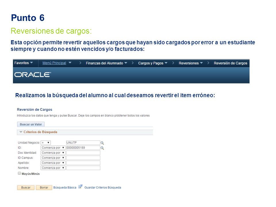Open Nombre operator dropdown
This screenshot has width=276, height=207.
point(53,168)
